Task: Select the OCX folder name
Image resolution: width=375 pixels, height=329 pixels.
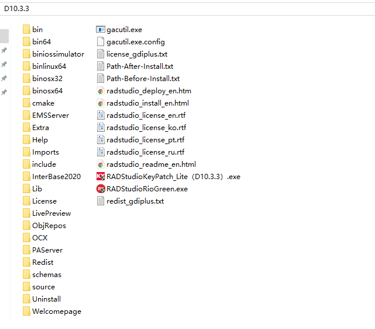Action: 40,238
